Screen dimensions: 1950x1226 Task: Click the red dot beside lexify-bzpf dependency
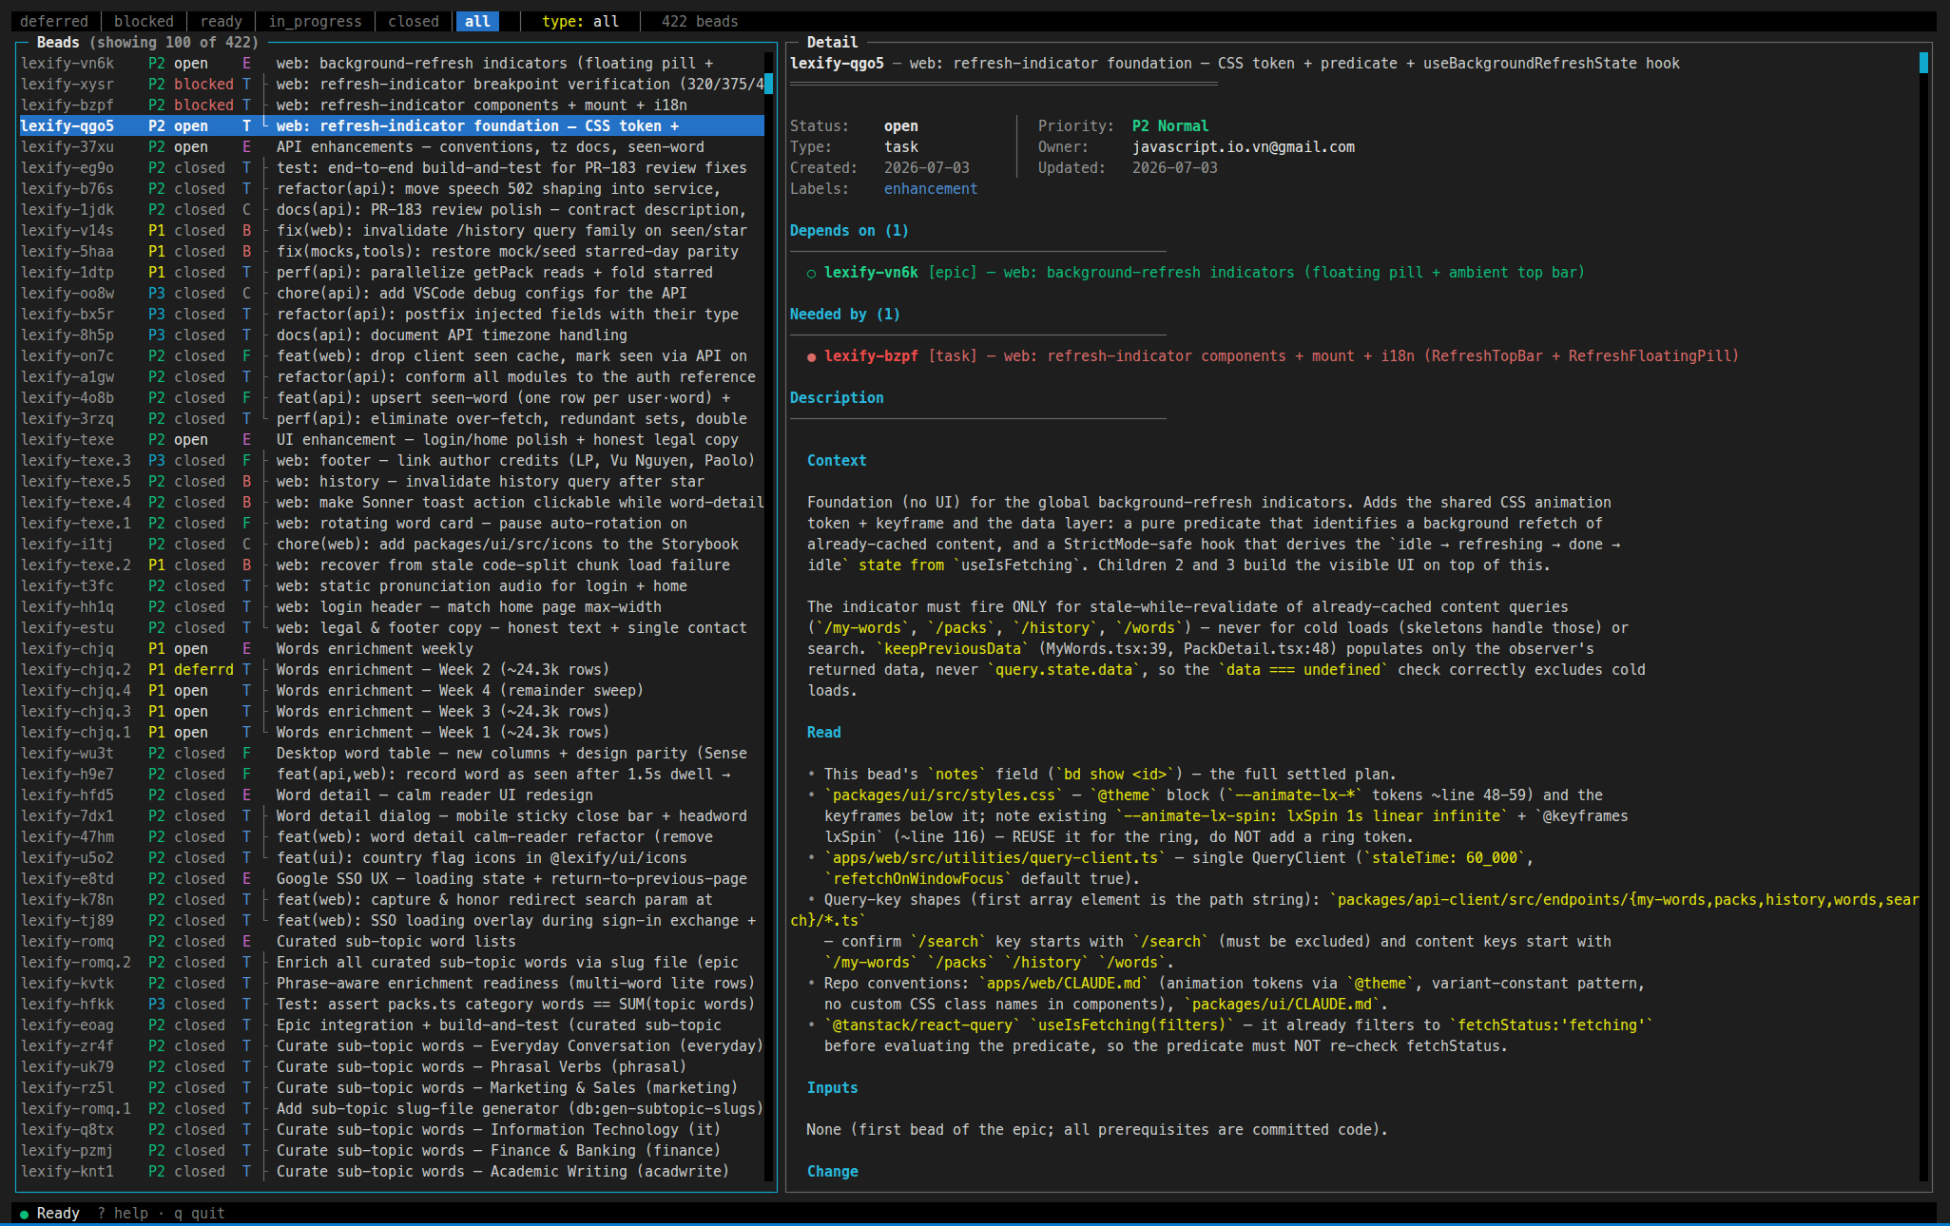pos(811,356)
